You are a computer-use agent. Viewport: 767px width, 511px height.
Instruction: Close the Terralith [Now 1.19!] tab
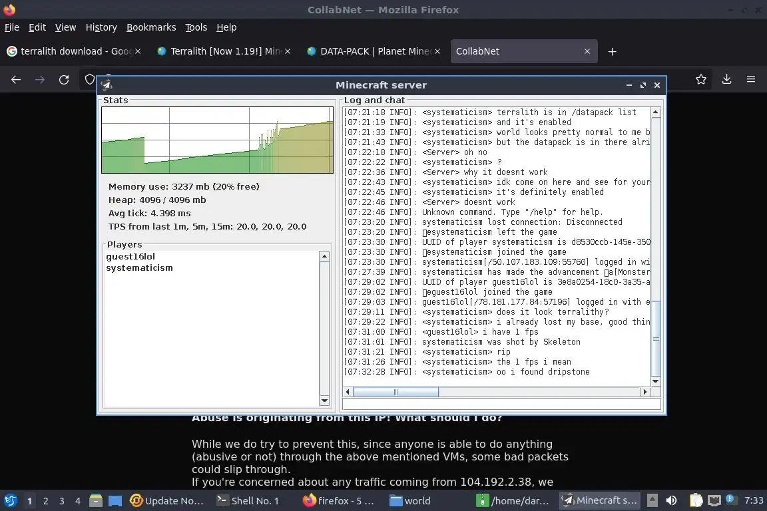(x=288, y=51)
